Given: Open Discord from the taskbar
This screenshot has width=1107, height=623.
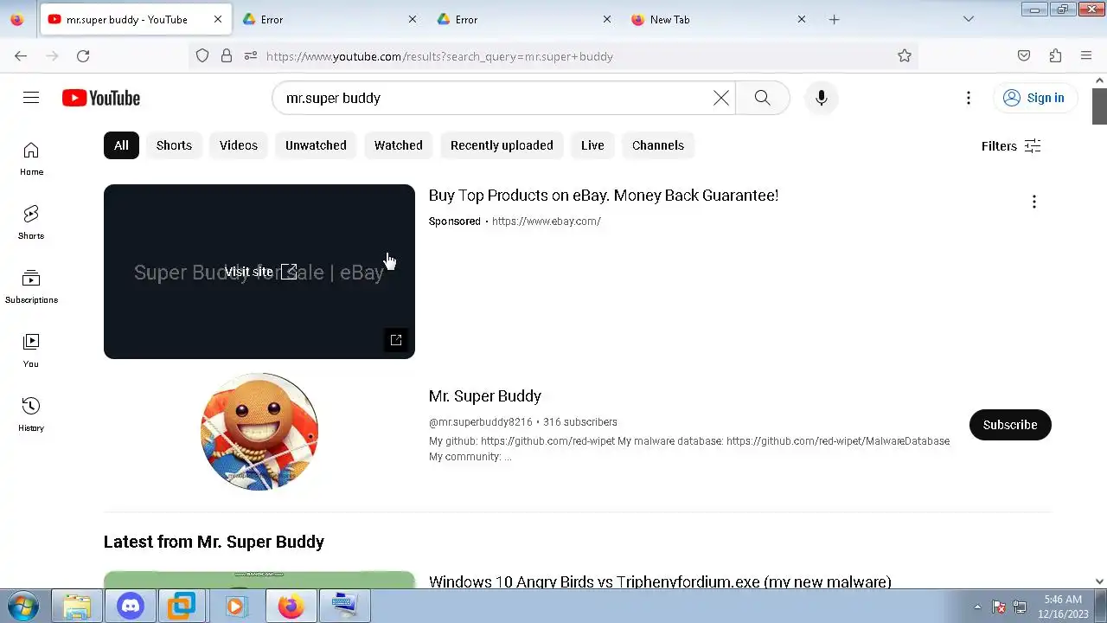Looking at the screenshot, I should point(131,607).
